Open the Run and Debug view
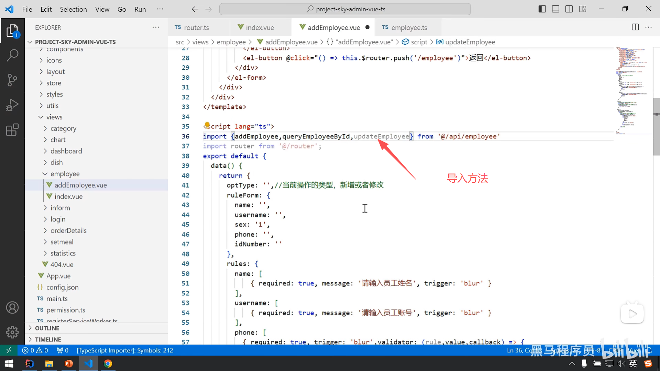Screen dimensions: 660x371 tap(12, 105)
